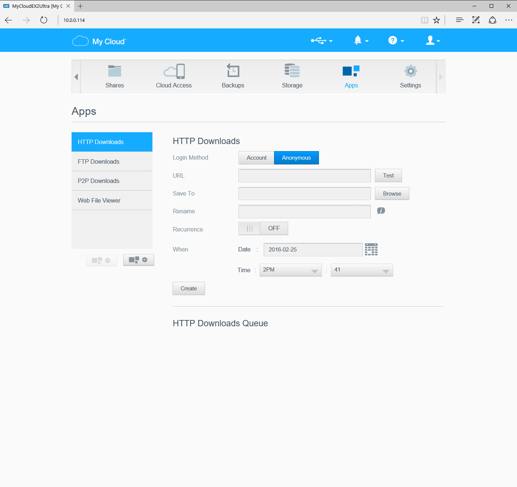
Task: Open the calendar date picker icon
Action: (371, 250)
